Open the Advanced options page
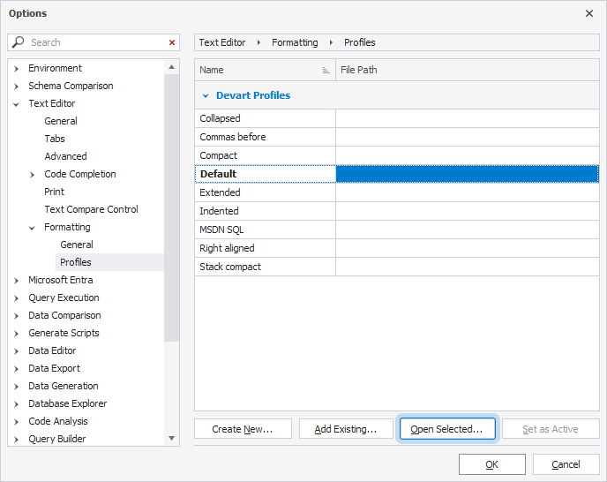 point(65,156)
